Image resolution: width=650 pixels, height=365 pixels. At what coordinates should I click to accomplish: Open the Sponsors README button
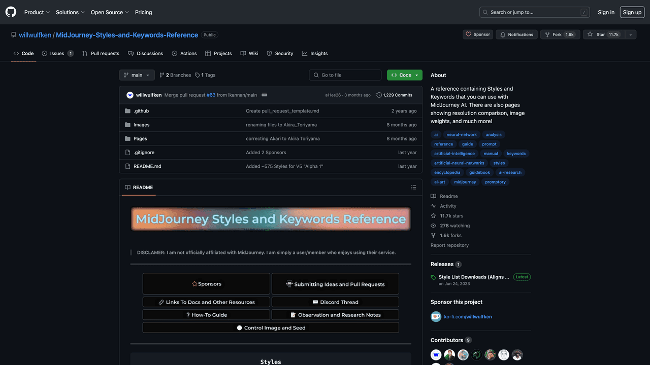(x=206, y=284)
